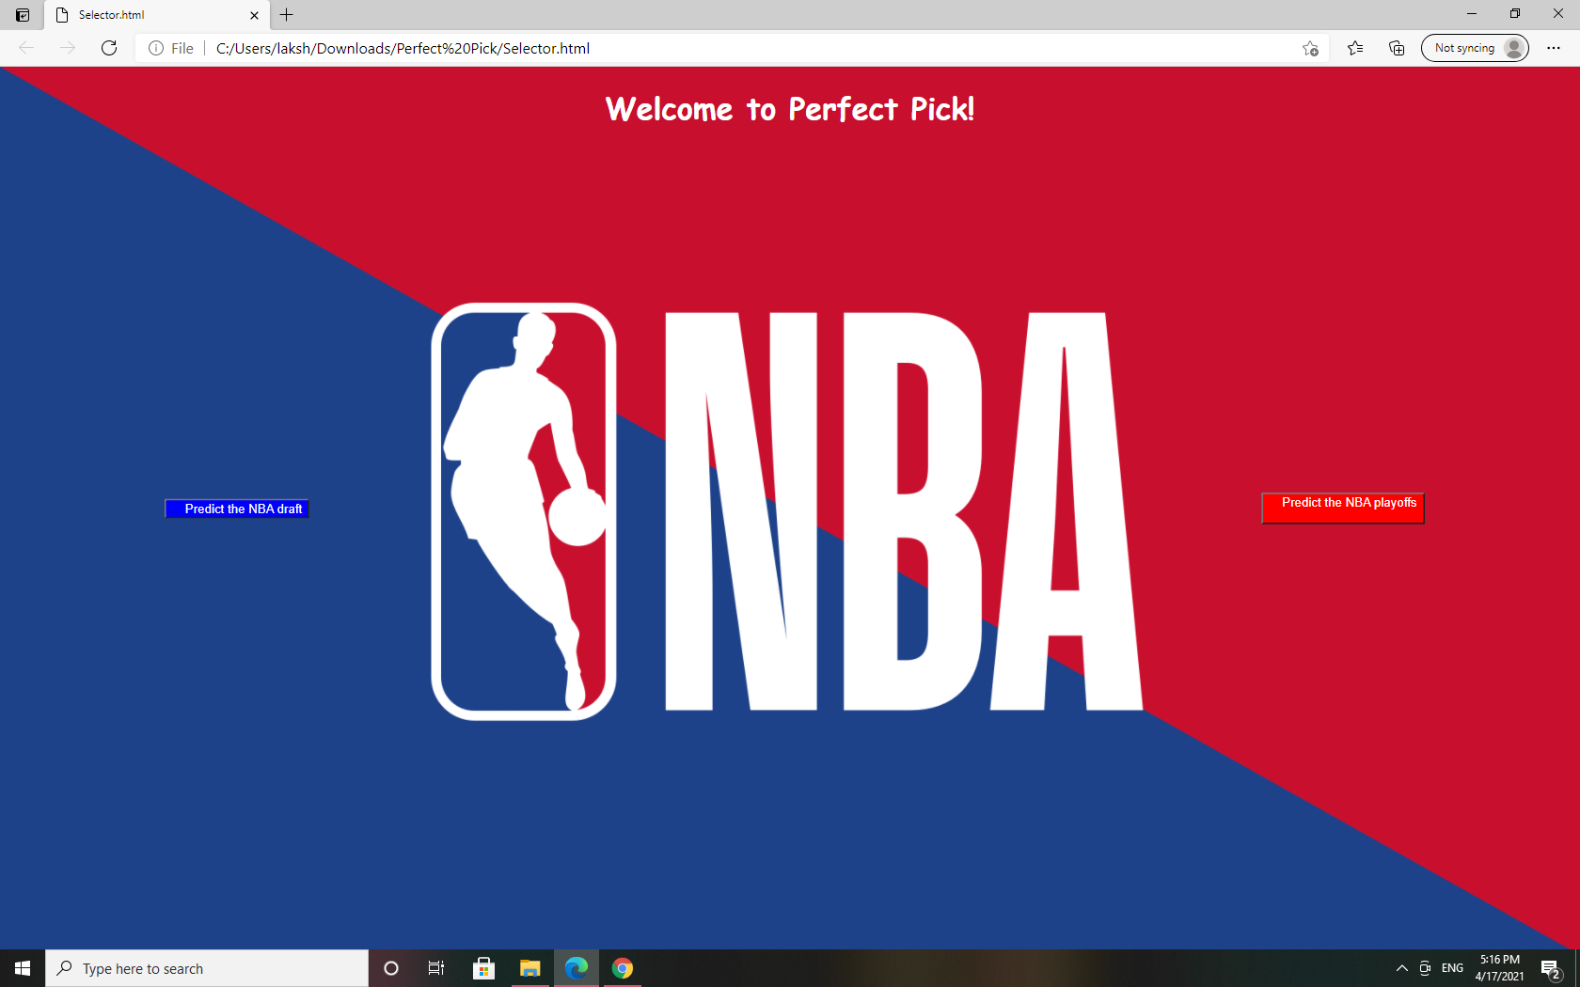Screen dimensions: 1580x987
Task: Open the Action Center notifications icon
Action: (1552, 968)
